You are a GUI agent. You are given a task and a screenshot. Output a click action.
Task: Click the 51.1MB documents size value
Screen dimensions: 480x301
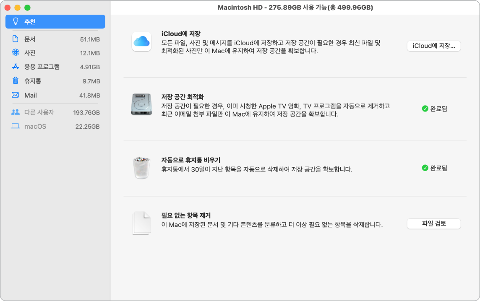(90, 39)
